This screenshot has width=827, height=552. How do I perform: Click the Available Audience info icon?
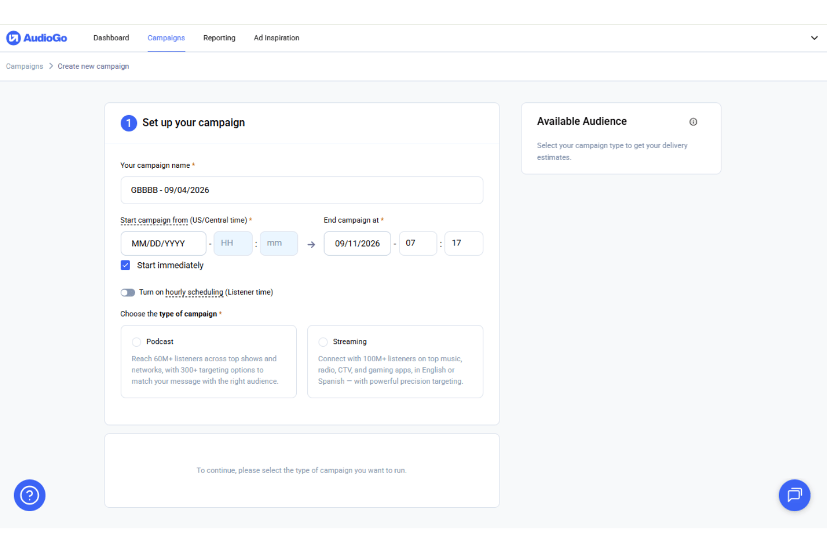(x=693, y=122)
